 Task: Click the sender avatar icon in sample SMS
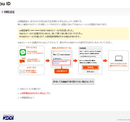(x=58, y=55)
